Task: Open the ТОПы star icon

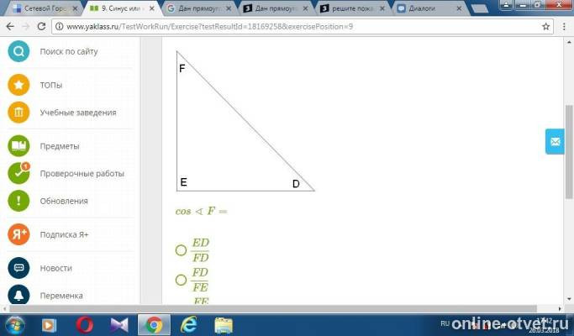Action: (x=18, y=85)
